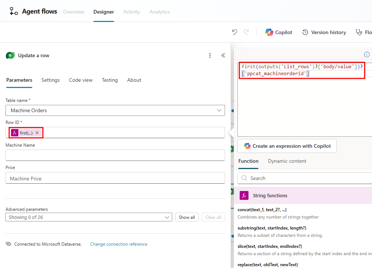The image size is (372, 268).
Task: Select the Designer tab
Action: pyautogui.click(x=104, y=12)
